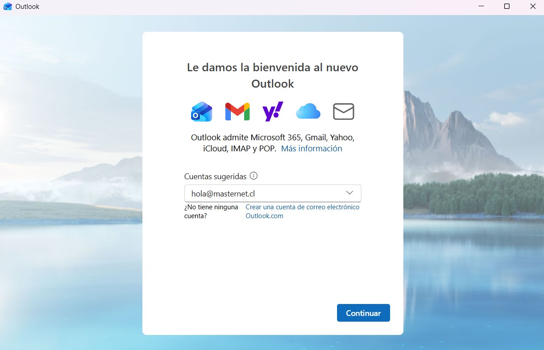Click the Outlook title bar label

27,6
